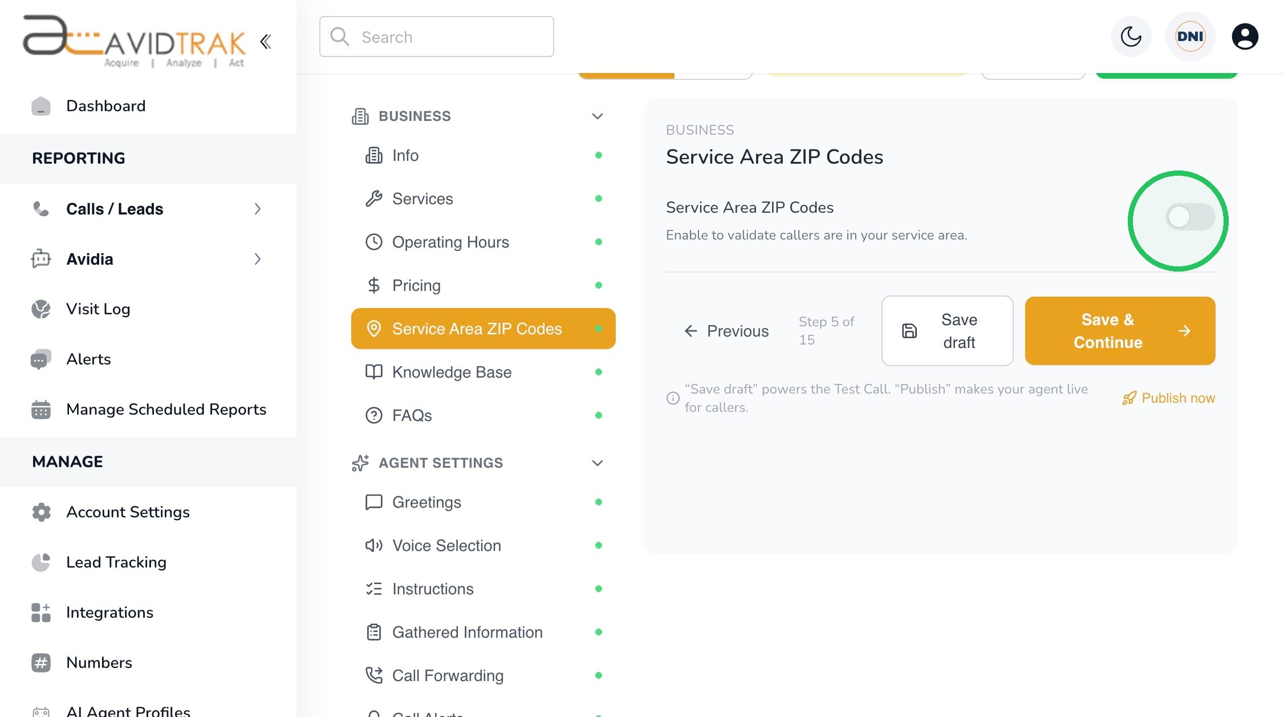Expand Calls / Leads submenu arrow

[258, 209]
